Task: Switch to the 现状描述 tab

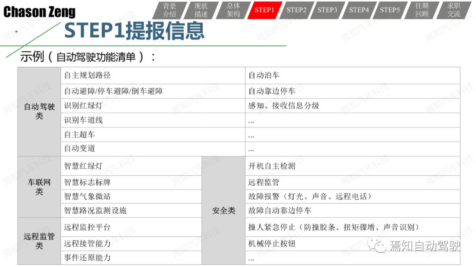Action: point(201,10)
